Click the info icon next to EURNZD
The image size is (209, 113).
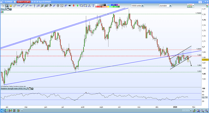[x=14, y=2]
